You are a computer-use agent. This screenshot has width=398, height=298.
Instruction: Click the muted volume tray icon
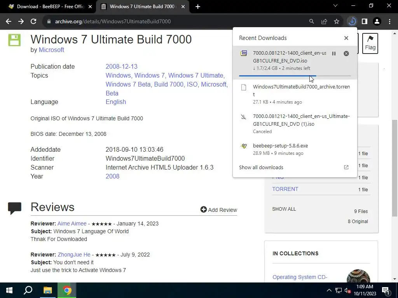point(347,290)
